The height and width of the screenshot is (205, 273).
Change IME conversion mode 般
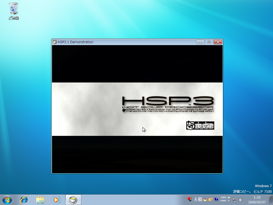[x=200, y=199]
